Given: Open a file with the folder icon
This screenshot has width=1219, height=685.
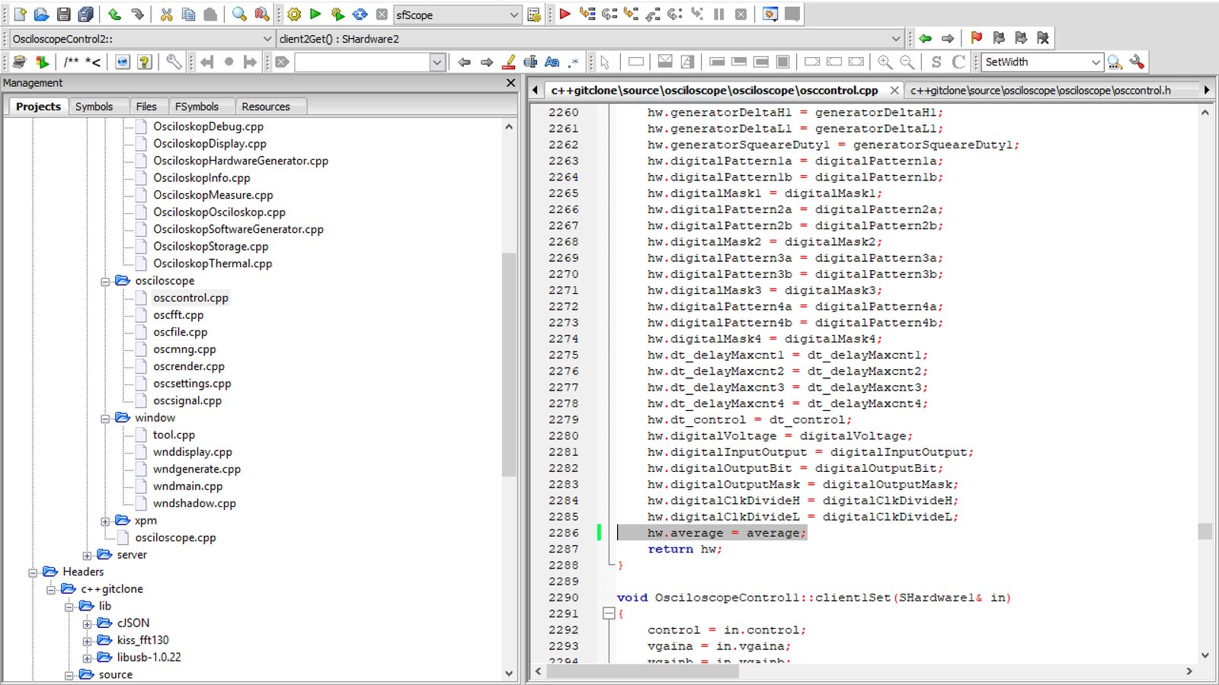Looking at the screenshot, I should 42,14.
